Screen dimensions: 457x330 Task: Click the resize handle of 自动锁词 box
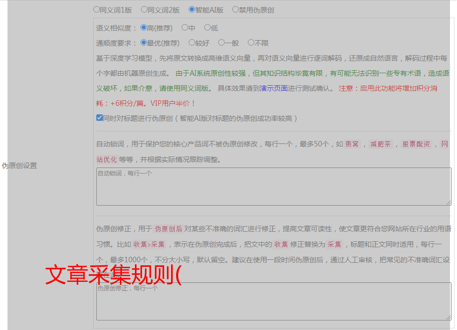(448, 203)
